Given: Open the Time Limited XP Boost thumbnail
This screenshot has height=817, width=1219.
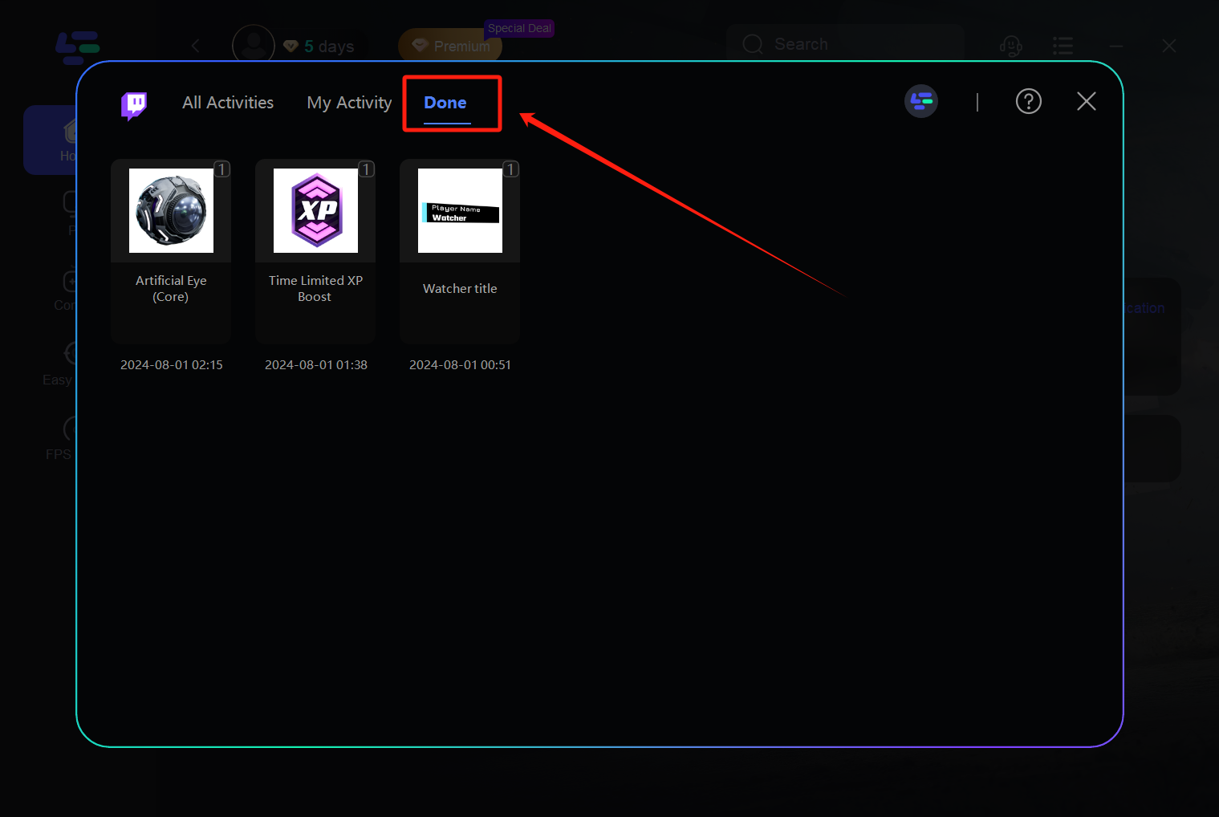Looking at the screenshot, I should [315, 210].
